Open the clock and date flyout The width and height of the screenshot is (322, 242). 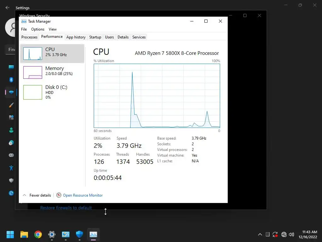coord(308,234)
